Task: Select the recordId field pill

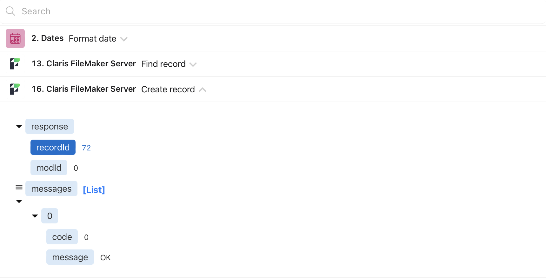Action: 53,147
